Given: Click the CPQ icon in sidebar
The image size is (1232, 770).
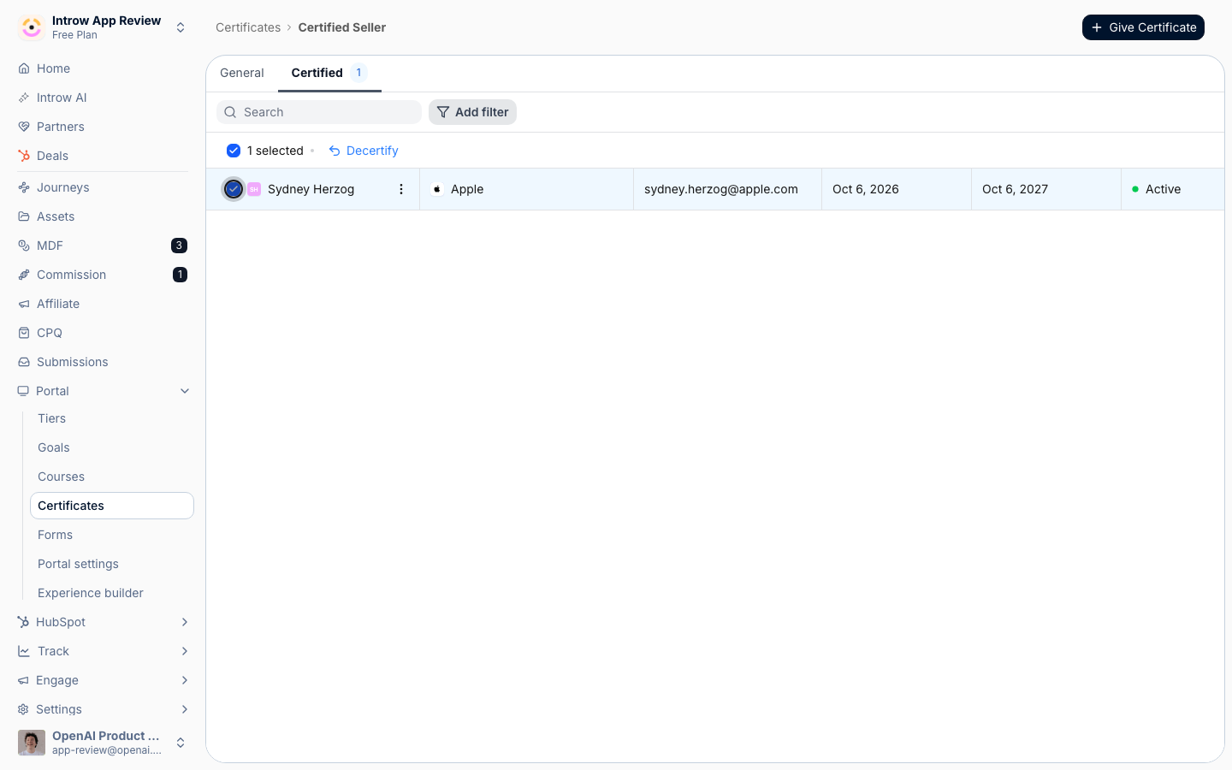Looking at the screenshot, I should pyautogui.click(x=24, y=333).
